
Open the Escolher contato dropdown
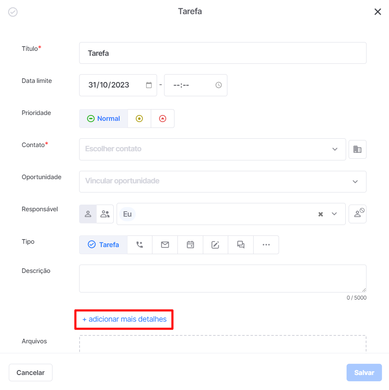click(x=212, y=149)
